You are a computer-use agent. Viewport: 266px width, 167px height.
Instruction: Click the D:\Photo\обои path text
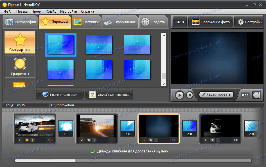click(62, 105)
